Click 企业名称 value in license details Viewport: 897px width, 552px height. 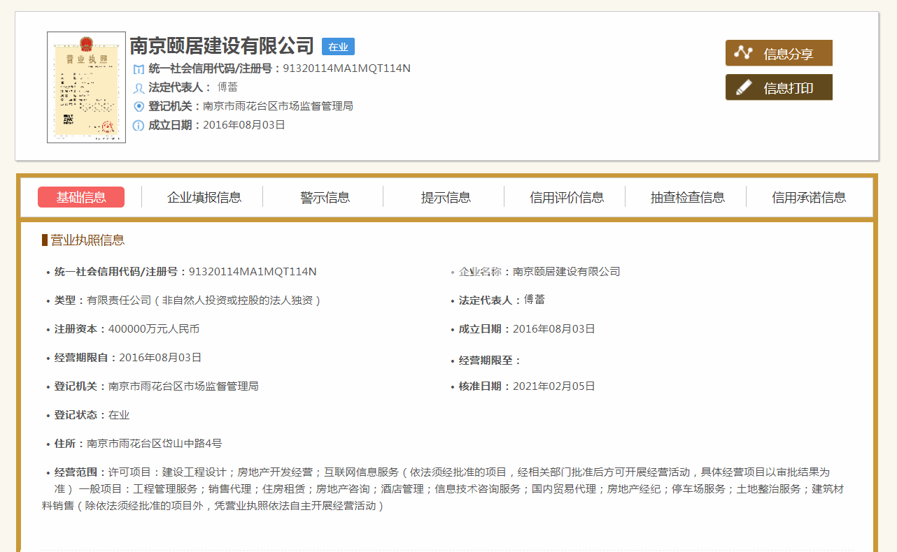coord(567,272)
